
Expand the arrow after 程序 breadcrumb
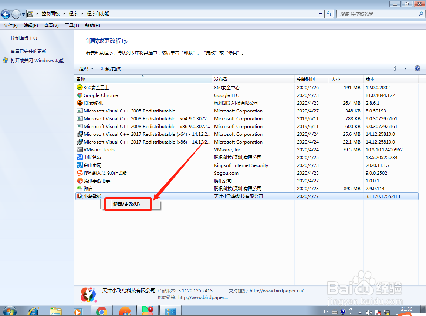tap(82, 14)
